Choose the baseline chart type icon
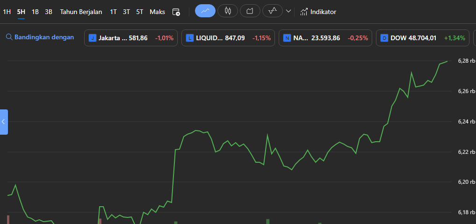This screenshot has height=224, width=476. pyautogui.click(x=272, y=11)
